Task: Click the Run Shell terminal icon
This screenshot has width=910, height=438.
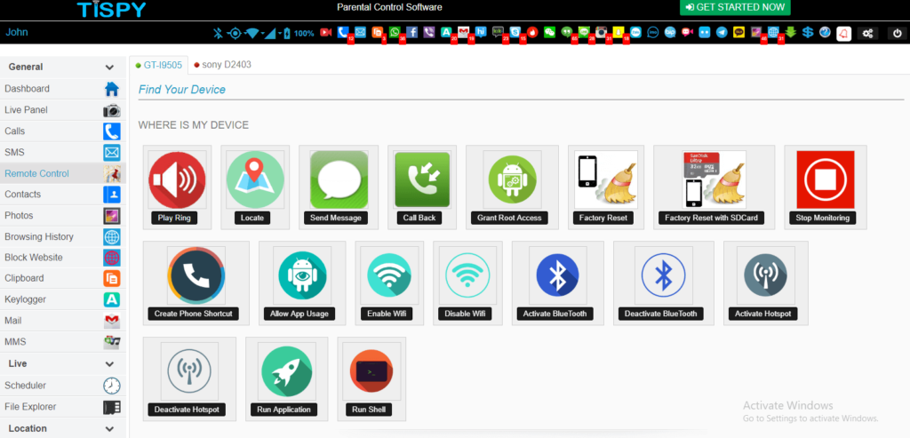Action: click(x=371, y=371)
